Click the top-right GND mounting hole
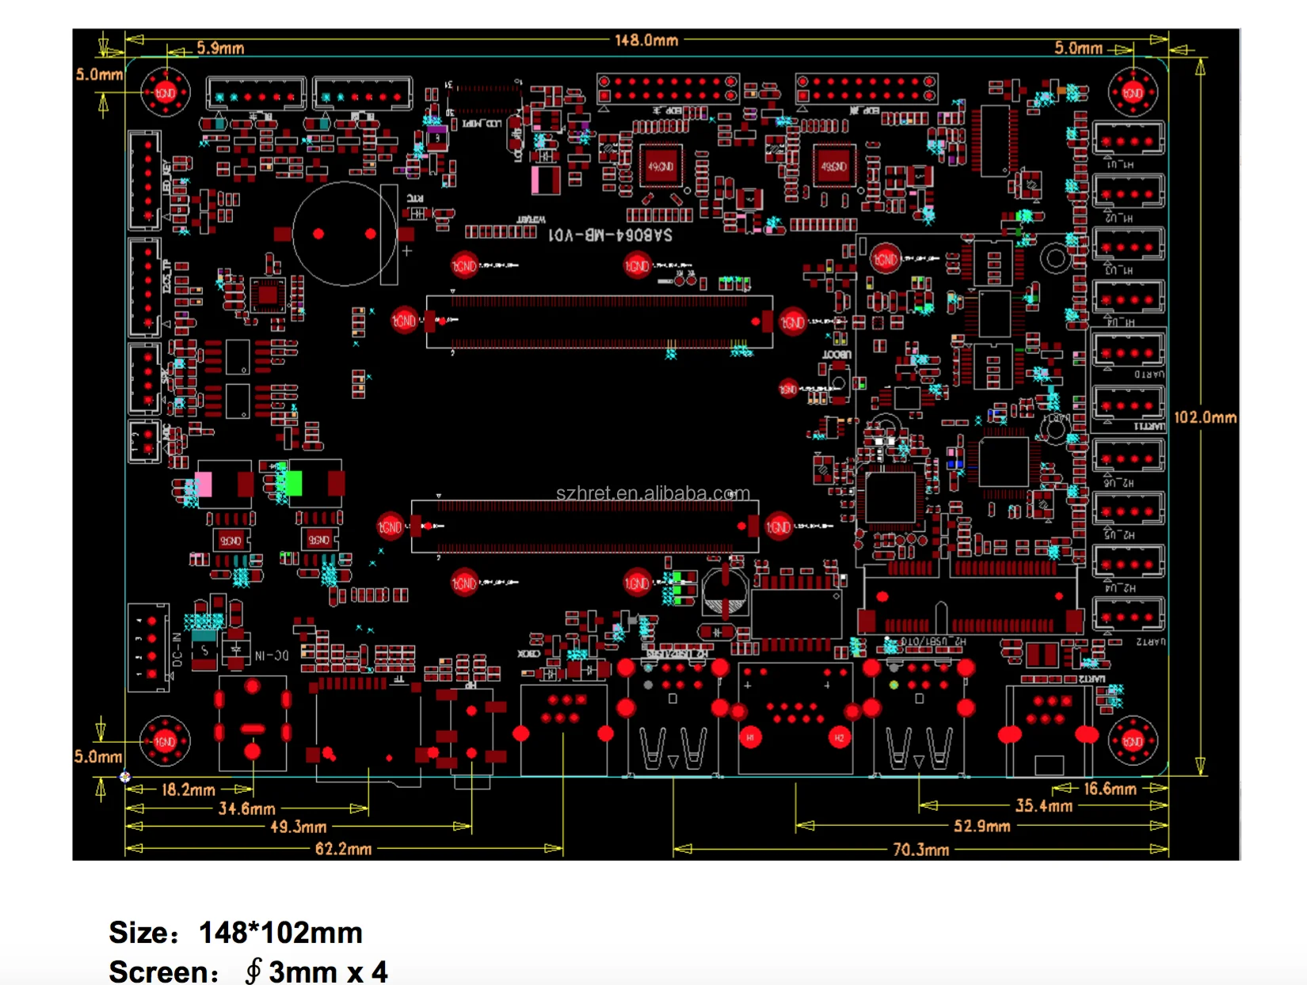The image size is (1307, 985). tap(1133, 93)
